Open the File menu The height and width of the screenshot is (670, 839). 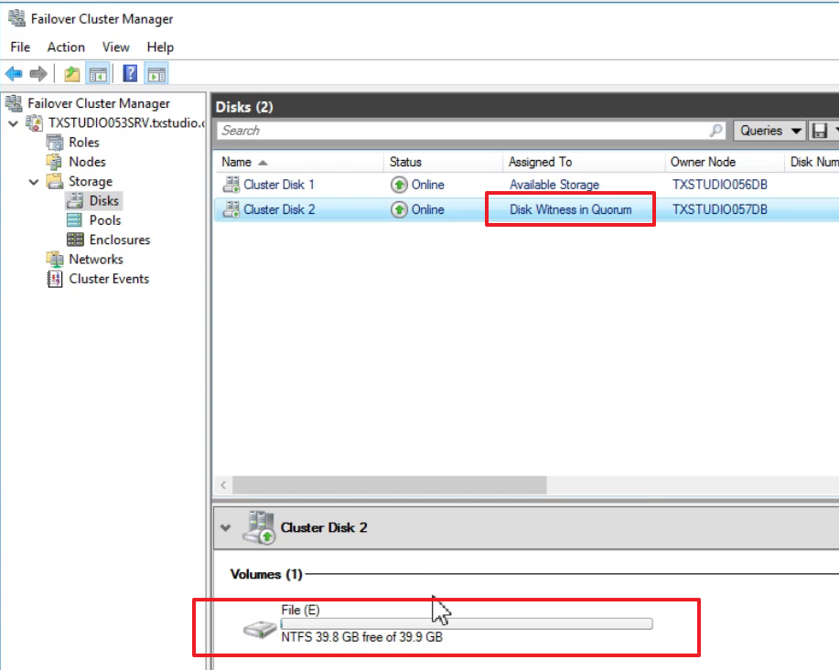pyautogui.click(x=20, y=47)
